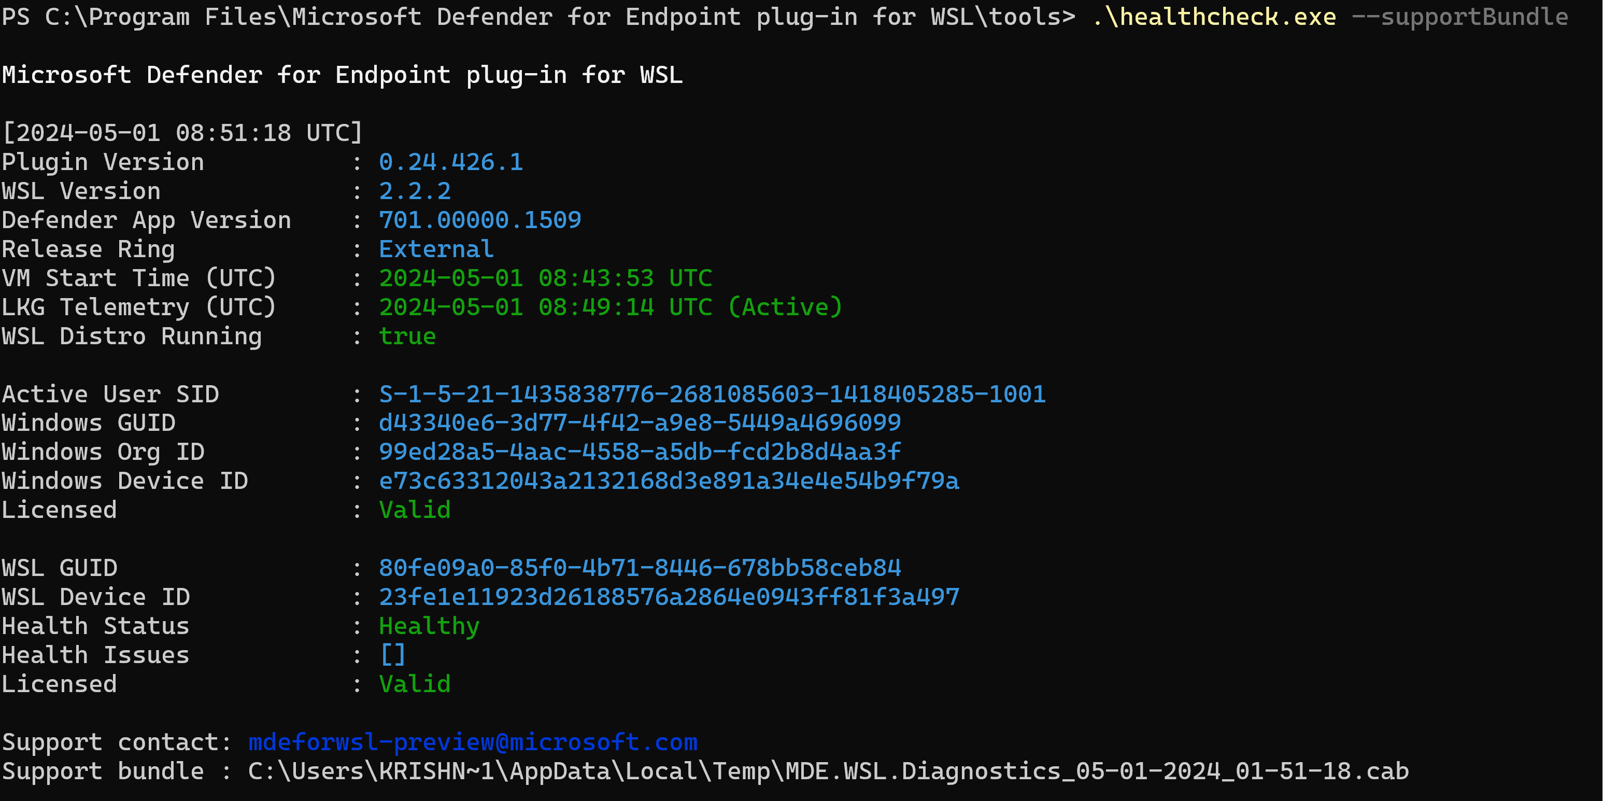Click the WSL GUID value
The height and width of the screenshot is (801, 1603).
point(640,568)
